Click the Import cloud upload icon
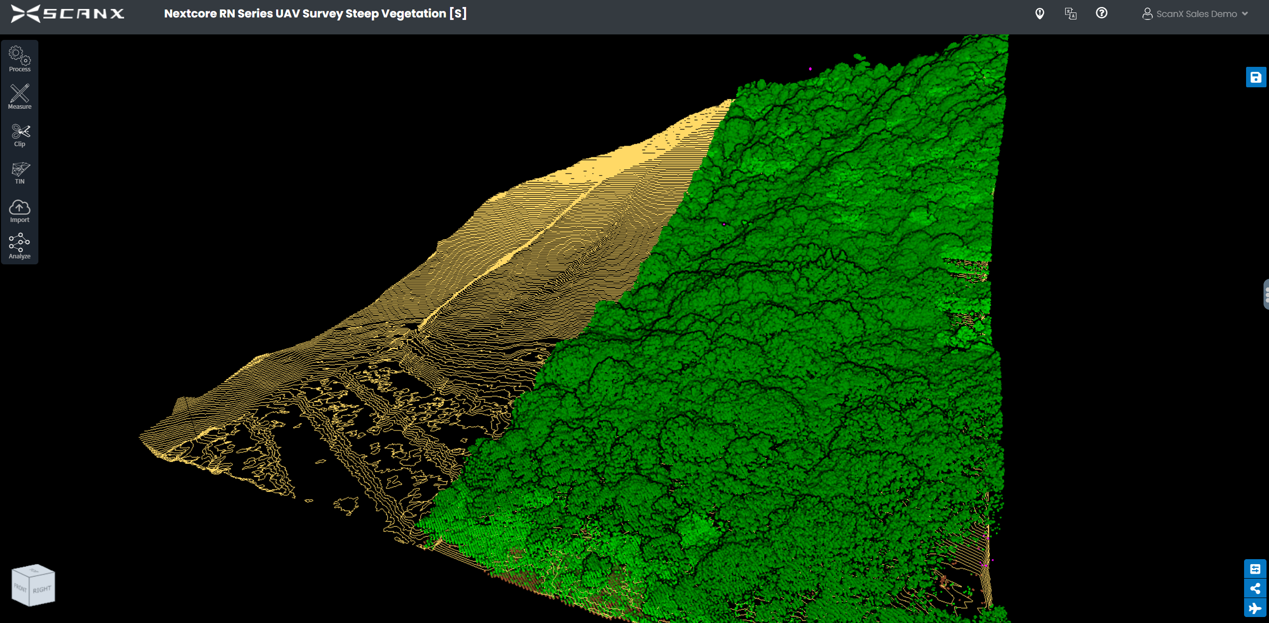The height and width of the screenshot is (623, 1269). point(19,210)
